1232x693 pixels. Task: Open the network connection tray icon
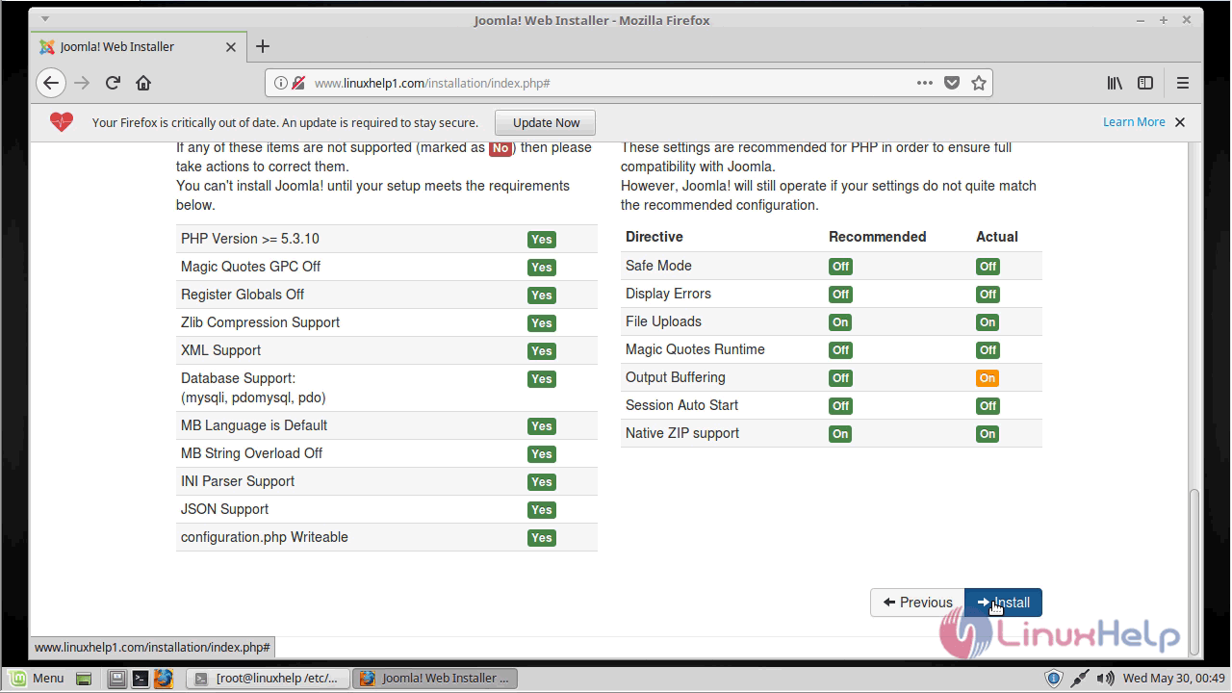pyautogui.click(x=1080, y=679)
